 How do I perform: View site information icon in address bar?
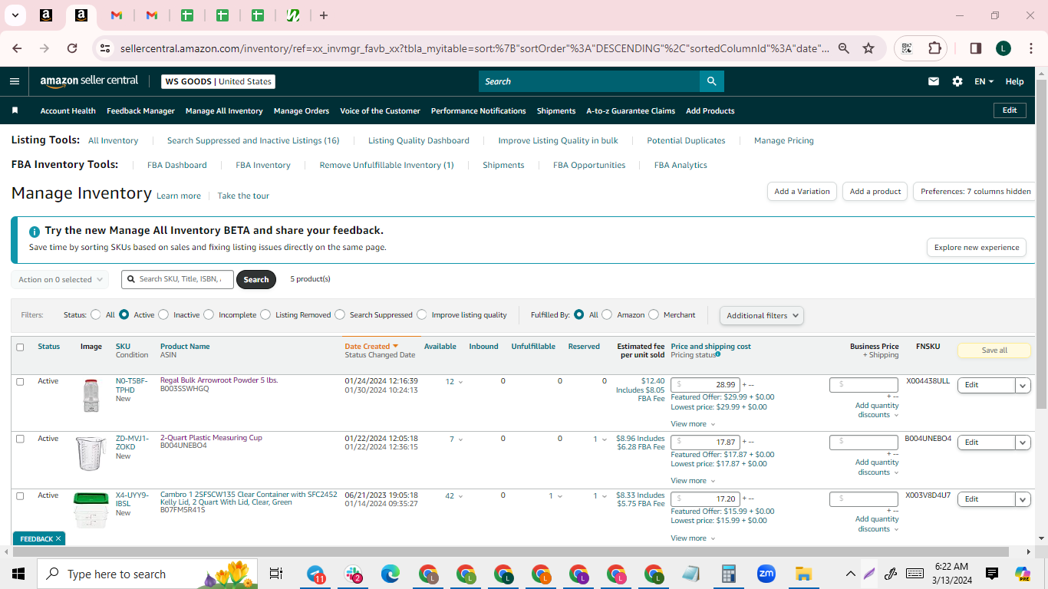tap(105, 48)
